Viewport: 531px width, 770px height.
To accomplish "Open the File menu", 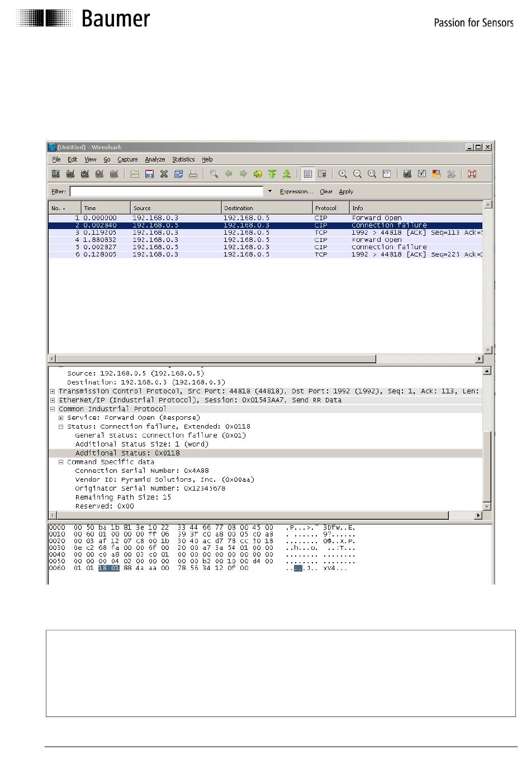I will point(56,159).
